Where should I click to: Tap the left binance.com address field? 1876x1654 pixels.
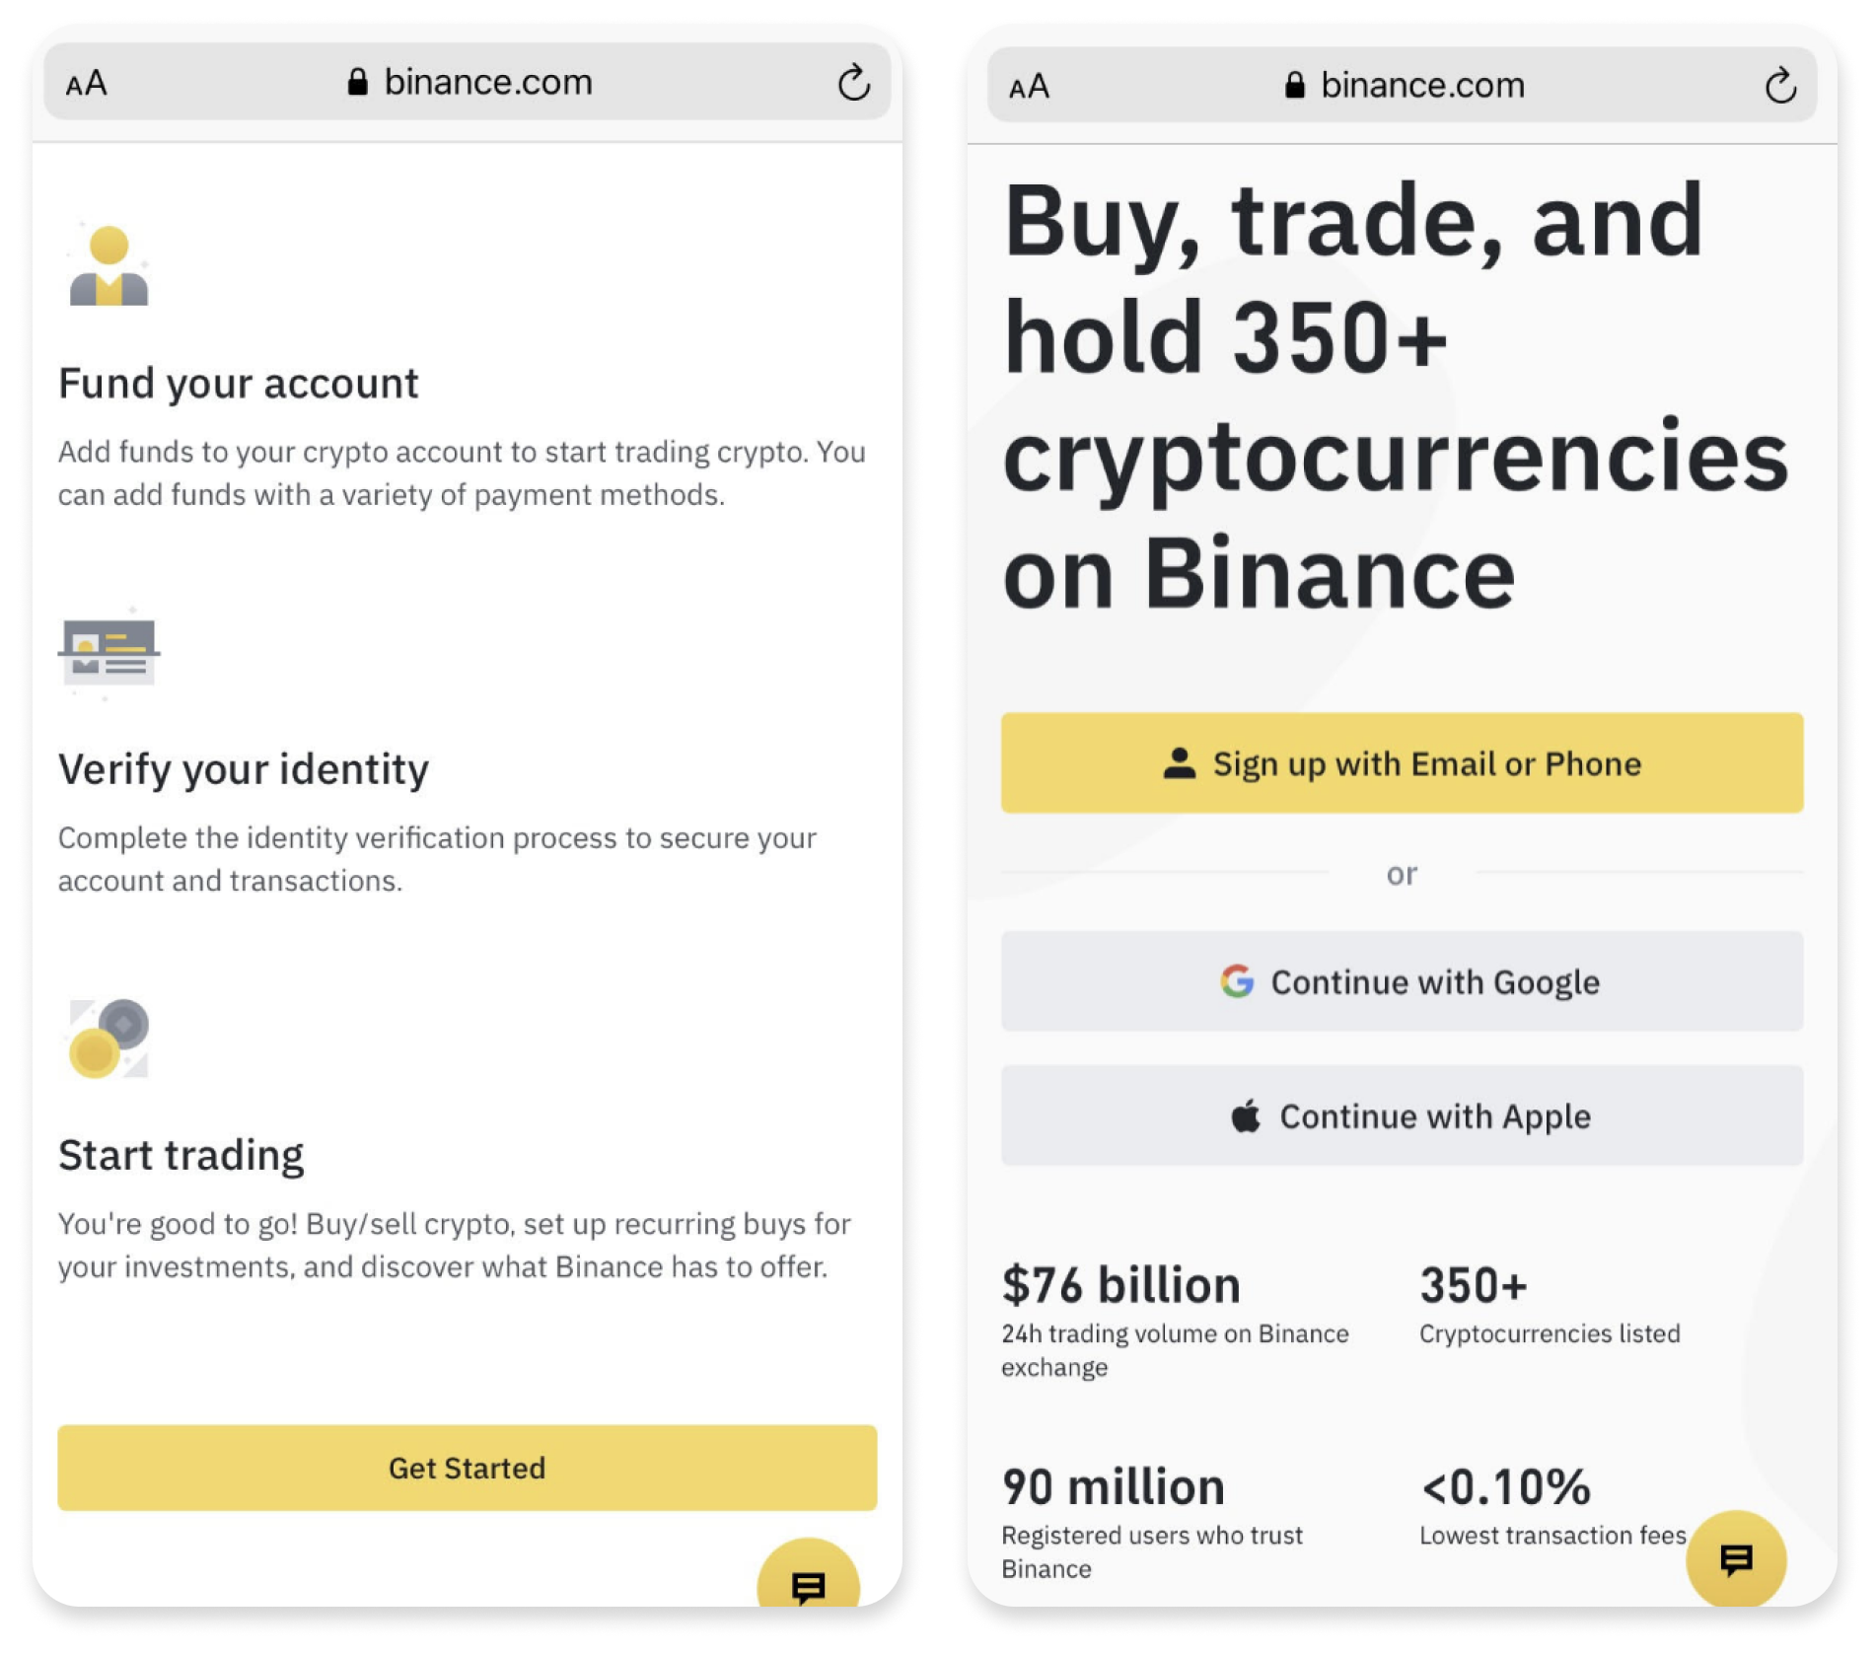click(469, 83)
